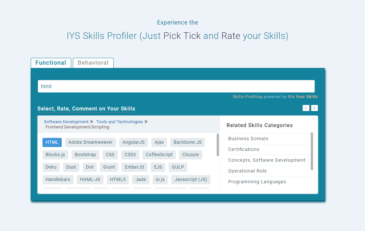The width and height of the screenshot is (365, 231).
Task: Click the chevron after Tools and Technologies
Action: pos(146,122)
